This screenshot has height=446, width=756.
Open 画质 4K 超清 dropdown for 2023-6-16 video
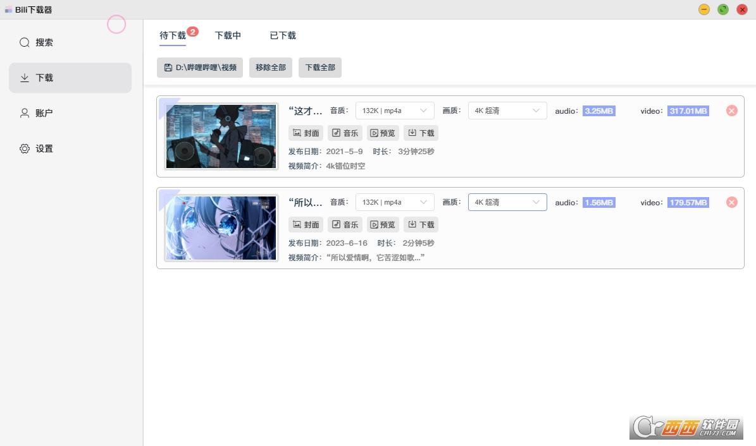pyautogui.click(x=507, y=202)
